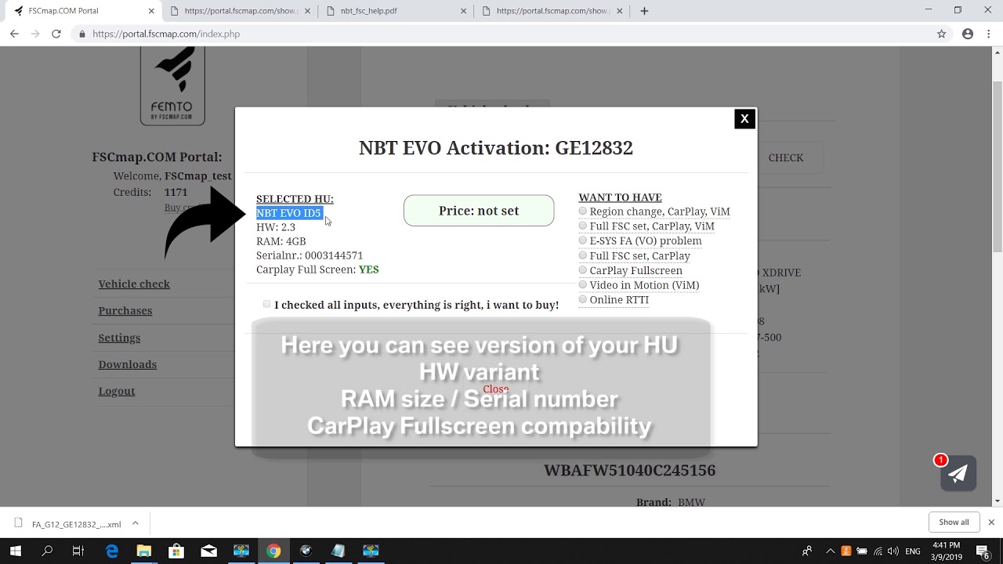Open the Windows Start menu
The image size is (1003, 564).
(x=15, y=551)
